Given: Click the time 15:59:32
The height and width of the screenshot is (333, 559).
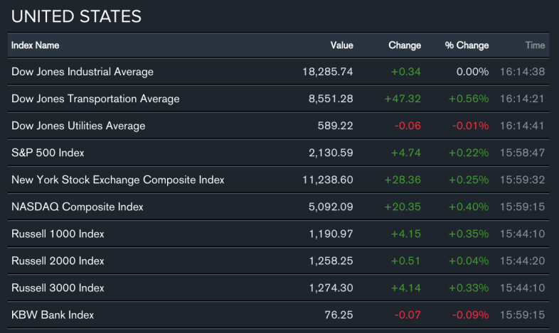Looking at the screenshot, I should click(522, 180).
